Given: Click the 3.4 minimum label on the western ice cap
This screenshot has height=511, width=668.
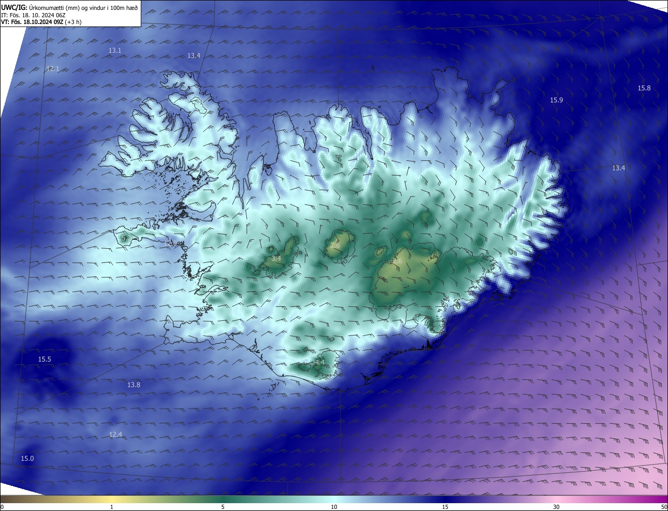Looking at the screenshot, I should [276, 259].
